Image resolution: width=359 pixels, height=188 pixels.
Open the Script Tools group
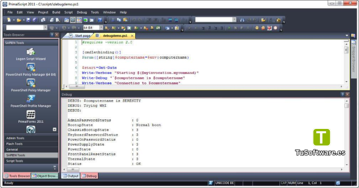tap(31, 161)
